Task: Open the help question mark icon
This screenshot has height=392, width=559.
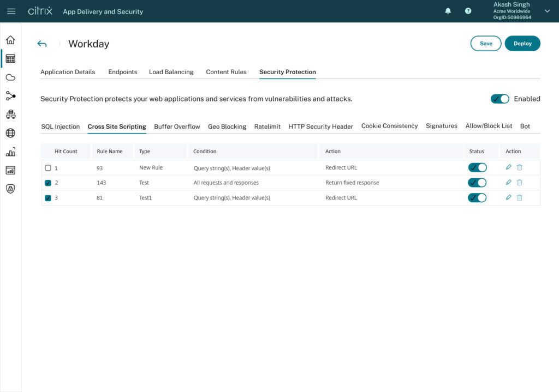Action: tap(468, 11)
